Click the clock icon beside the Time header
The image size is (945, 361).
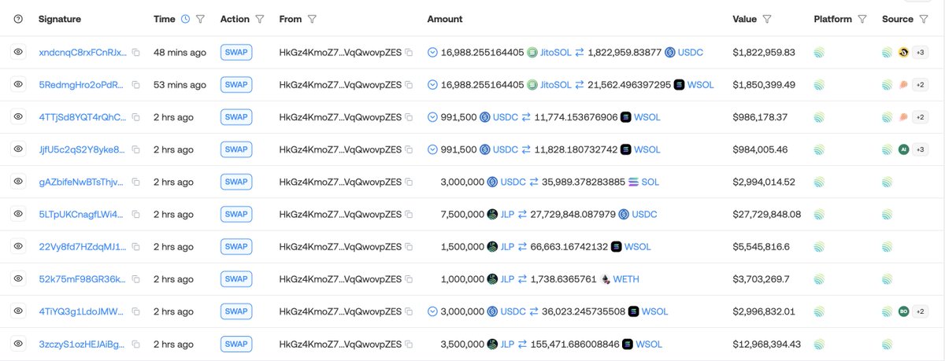click(185, 19)
